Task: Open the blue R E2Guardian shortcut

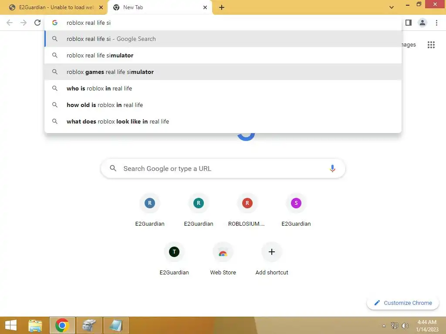Action: 150,210
